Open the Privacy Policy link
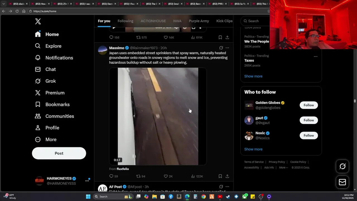This screenshot has width=357, height=201. (x=277, y=162)
